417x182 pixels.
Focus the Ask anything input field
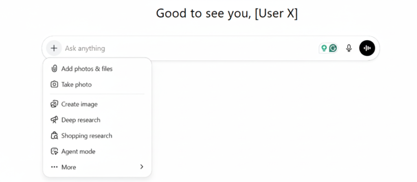point(183,48)
